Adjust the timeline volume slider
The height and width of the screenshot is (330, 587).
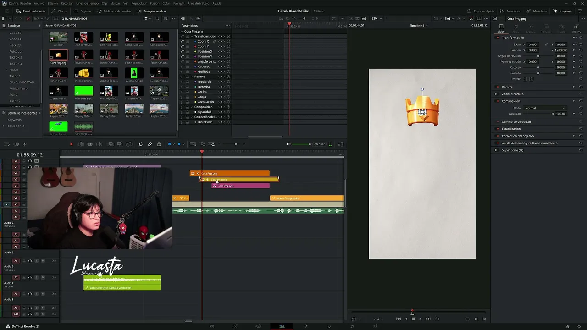301,144
